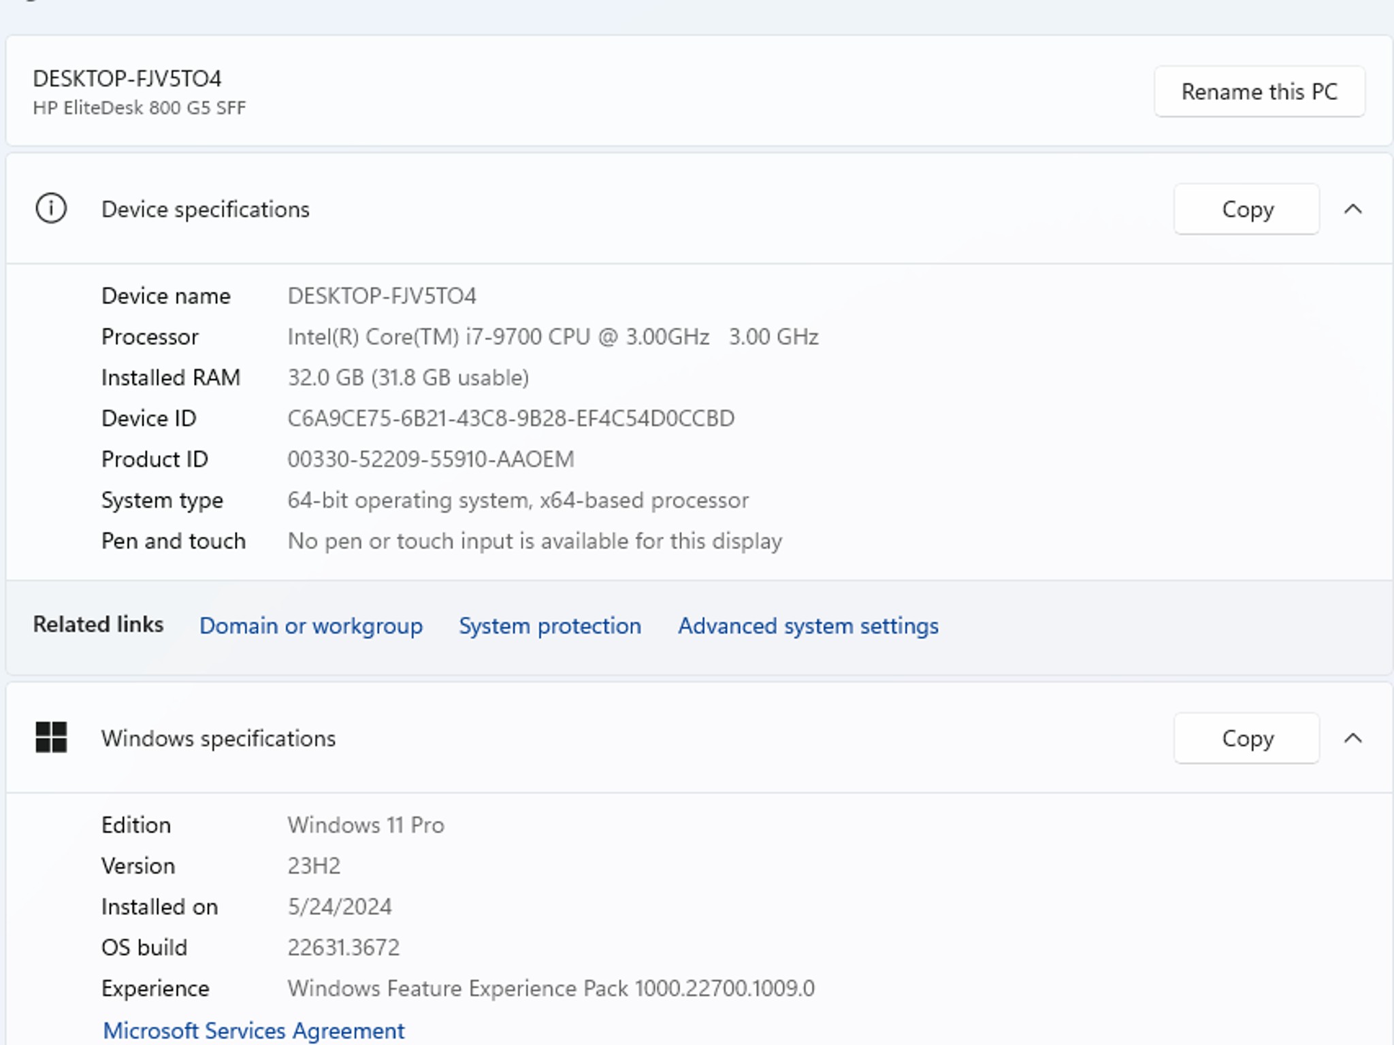Copy the Windows specifications details
Screen dimensions: 1394x1045
click(x=1246, y=737)
